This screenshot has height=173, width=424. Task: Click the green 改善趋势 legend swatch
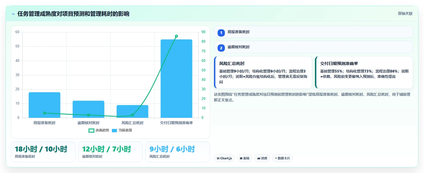[91, 130]
